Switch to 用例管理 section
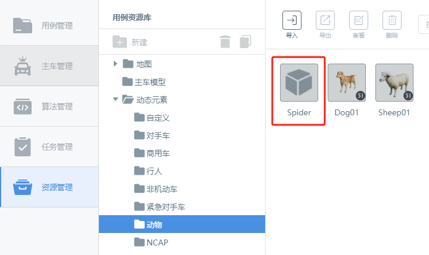The width and height of the screenshot is (429, 255). [49, 26]
